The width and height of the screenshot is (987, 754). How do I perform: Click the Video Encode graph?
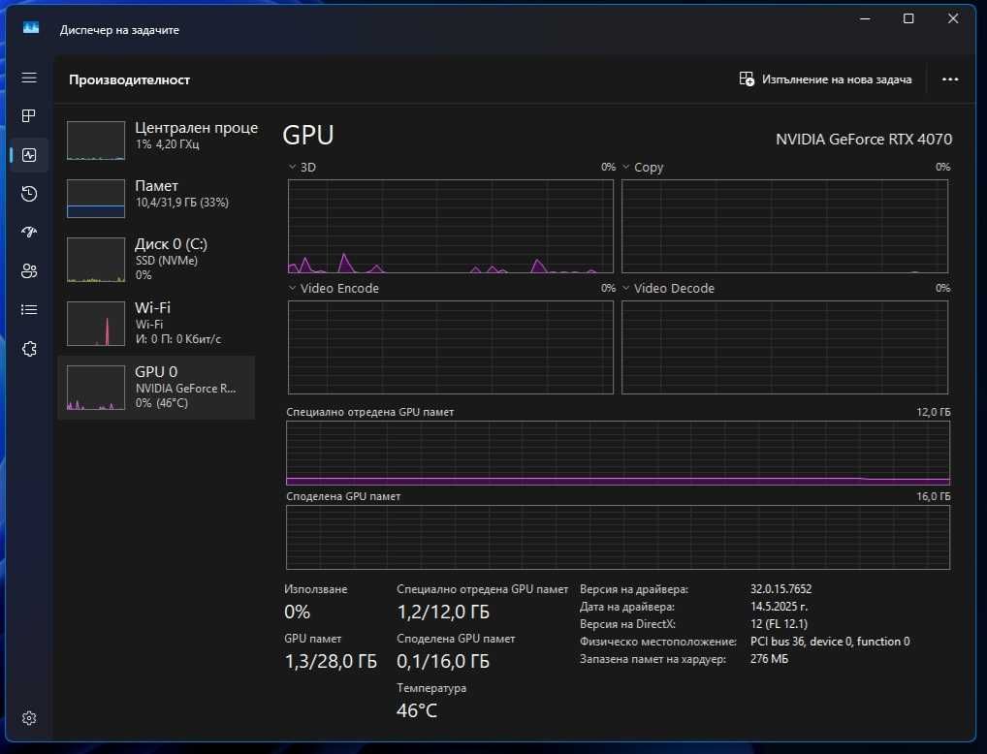pos(451,347)
